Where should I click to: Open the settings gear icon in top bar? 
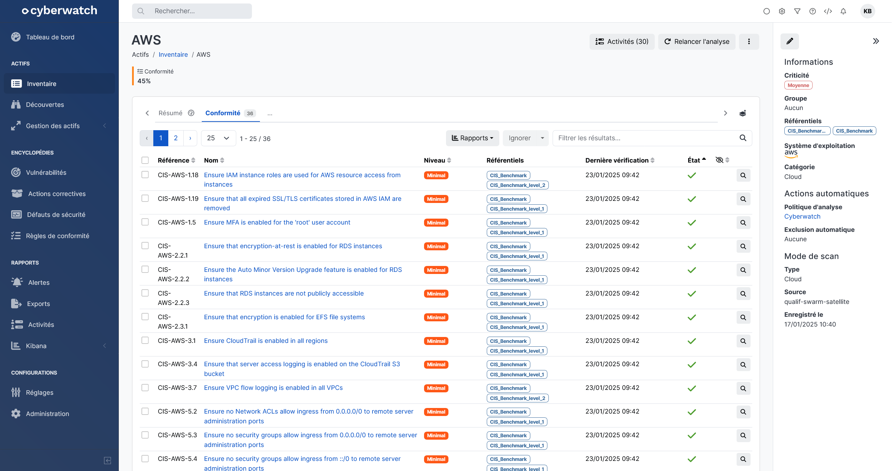782,11
